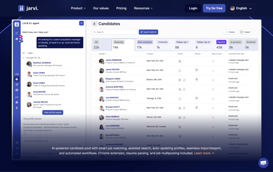Open the live chat bubble widget

[263, 163]
